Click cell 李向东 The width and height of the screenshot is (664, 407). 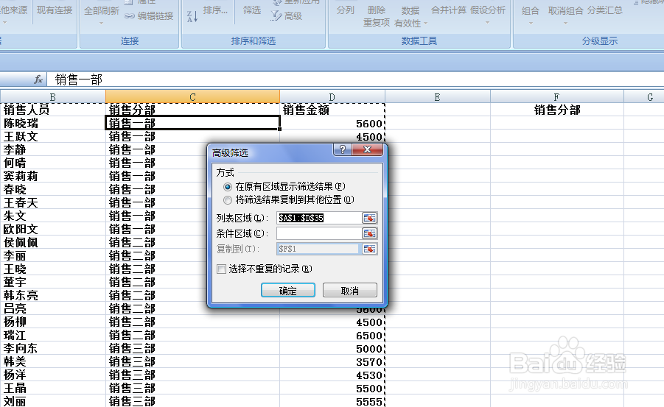pos(52,348)
